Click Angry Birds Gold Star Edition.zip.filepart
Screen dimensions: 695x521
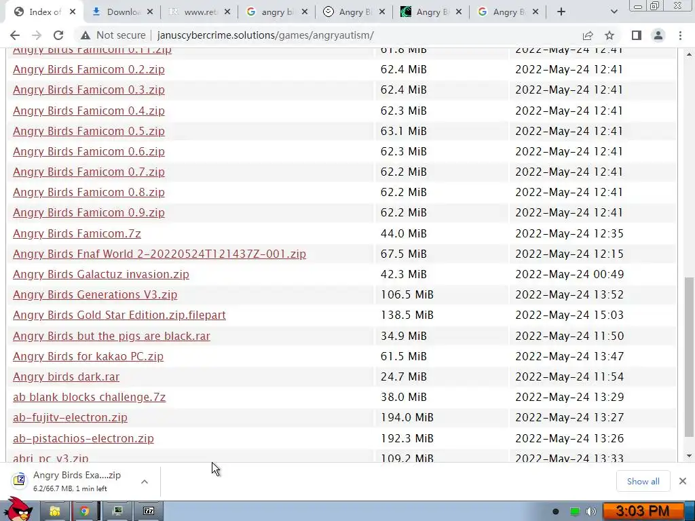tap(119, 315)
